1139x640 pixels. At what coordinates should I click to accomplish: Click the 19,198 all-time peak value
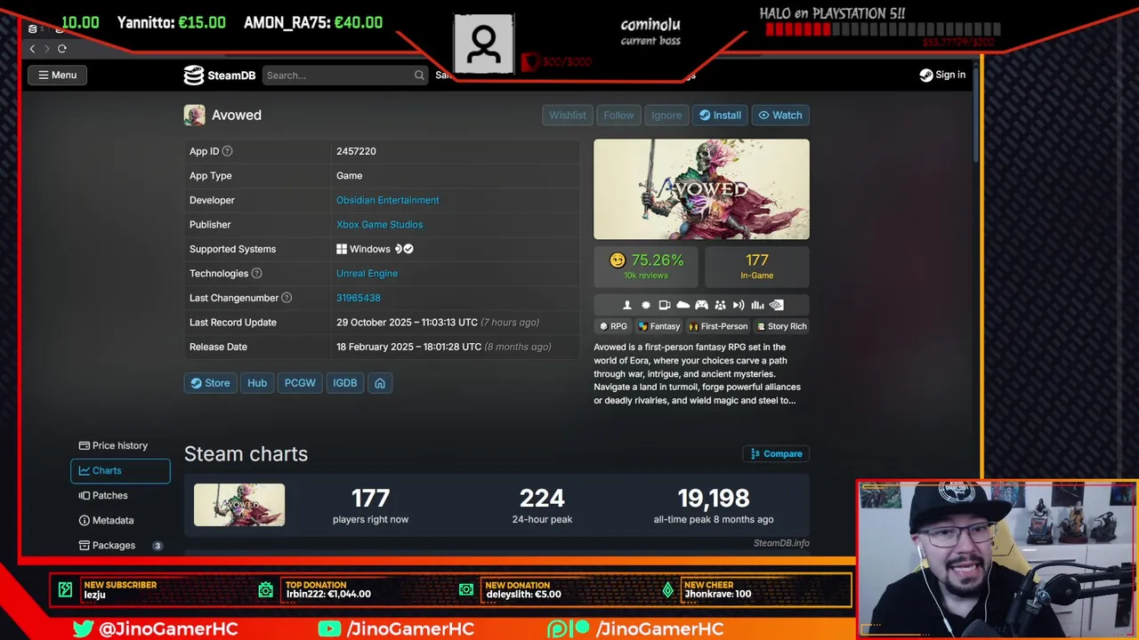tap(714, 499)
